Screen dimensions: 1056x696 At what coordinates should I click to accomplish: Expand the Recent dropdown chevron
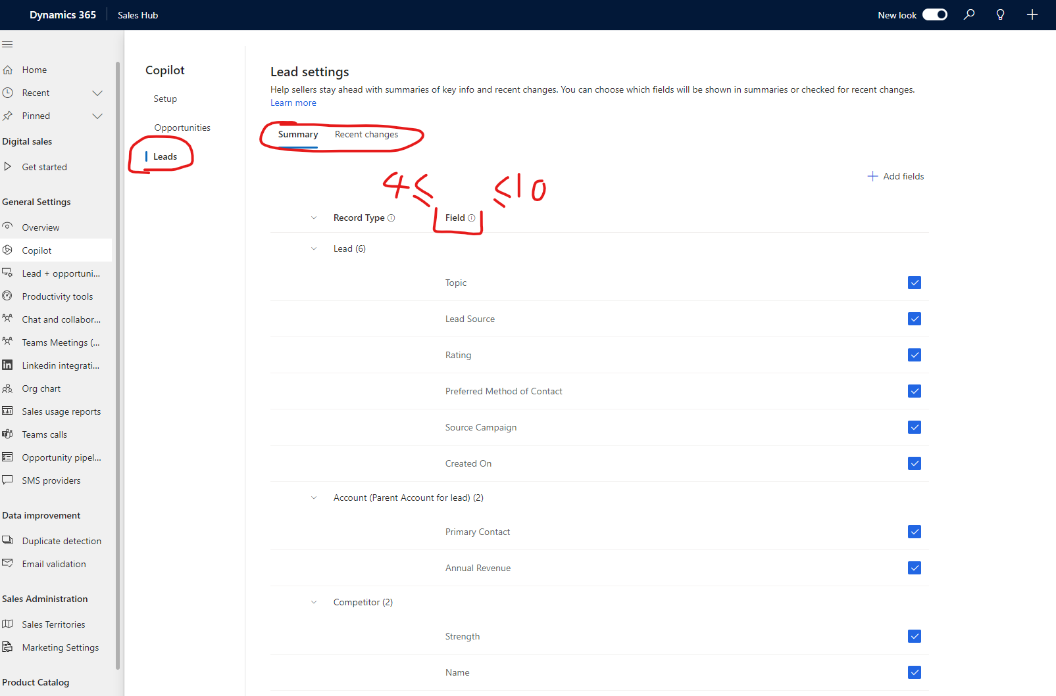pos(97,93)
